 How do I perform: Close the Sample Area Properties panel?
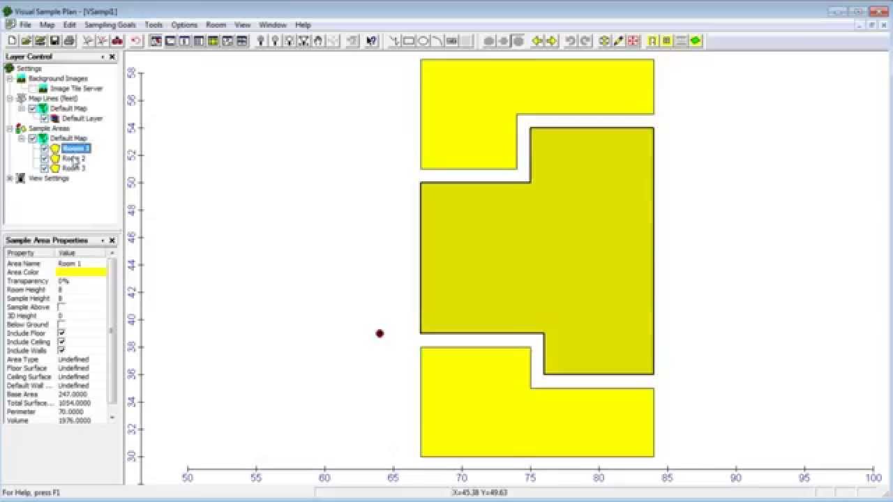point(112,241)
